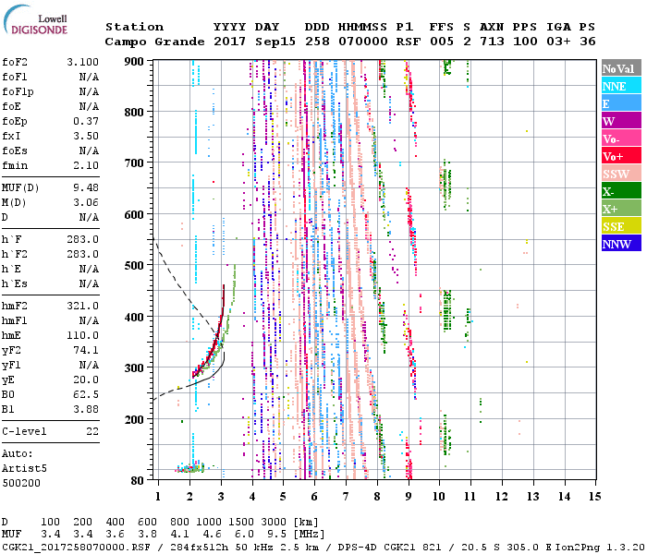Click the hmF2 value 321.0

pyautogui.click(x=84, y=306)
